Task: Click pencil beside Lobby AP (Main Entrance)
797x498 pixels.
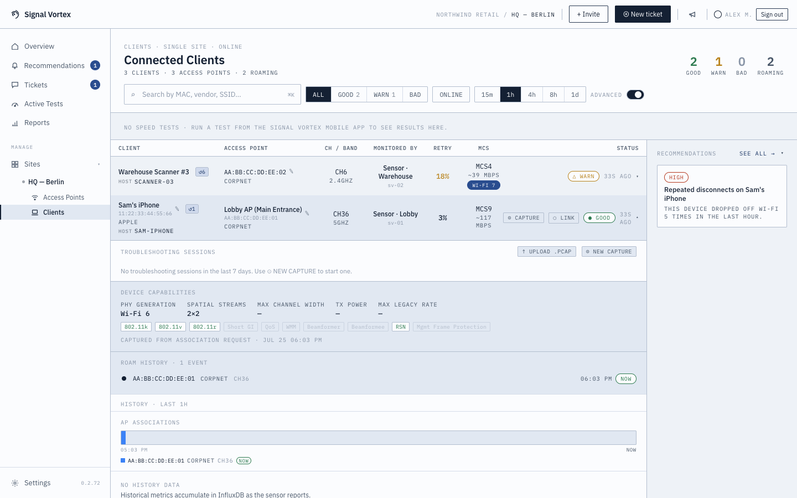Action: click(307, 213)
